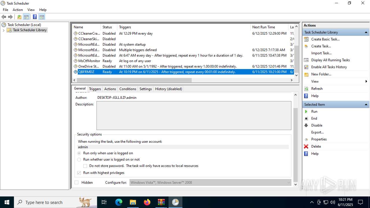Toggle Run with highest privileges checkbox
Viewport: 370px width, 208px height.
(x=79, y=173)
